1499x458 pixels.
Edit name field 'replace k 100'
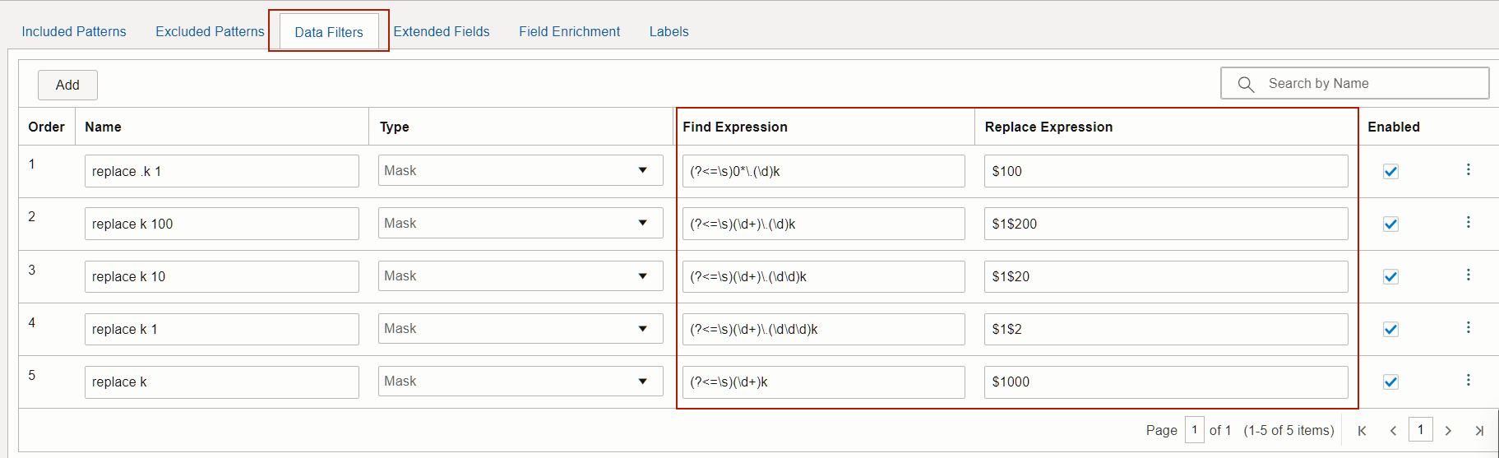(222, 224)
